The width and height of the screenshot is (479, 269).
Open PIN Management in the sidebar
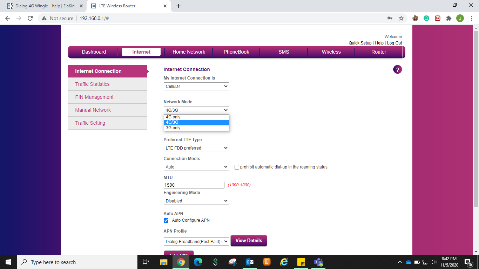pyautogui.click(x=107, y=97)
